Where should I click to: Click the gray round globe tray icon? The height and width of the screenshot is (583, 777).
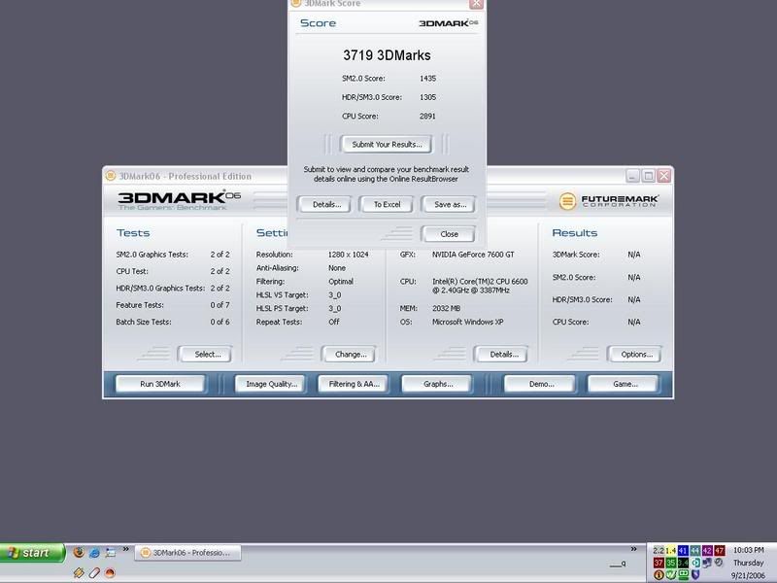point(719,563)
